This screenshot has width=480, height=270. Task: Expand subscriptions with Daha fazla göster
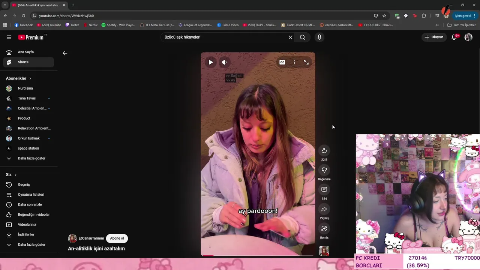point(28,158)
